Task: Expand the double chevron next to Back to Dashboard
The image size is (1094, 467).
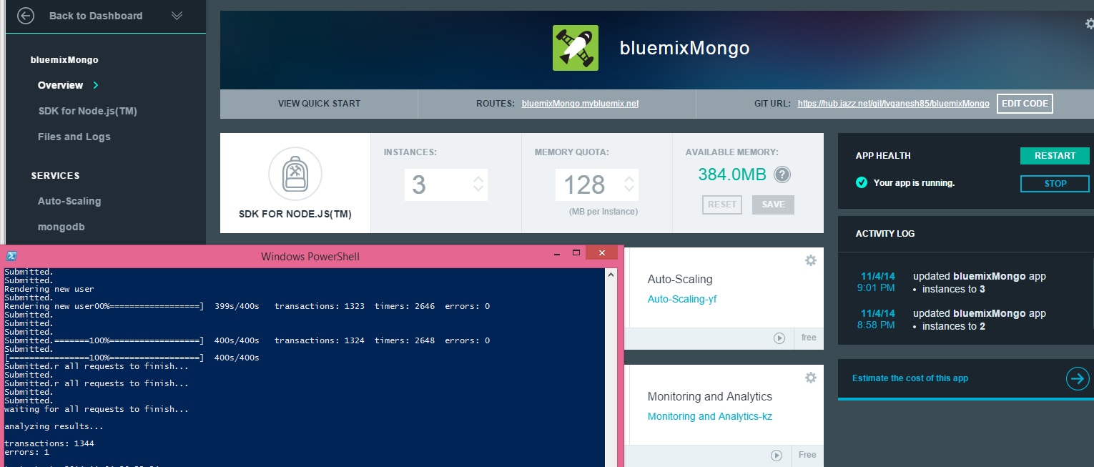Action: pyautogui.click(x=177, y=16)
